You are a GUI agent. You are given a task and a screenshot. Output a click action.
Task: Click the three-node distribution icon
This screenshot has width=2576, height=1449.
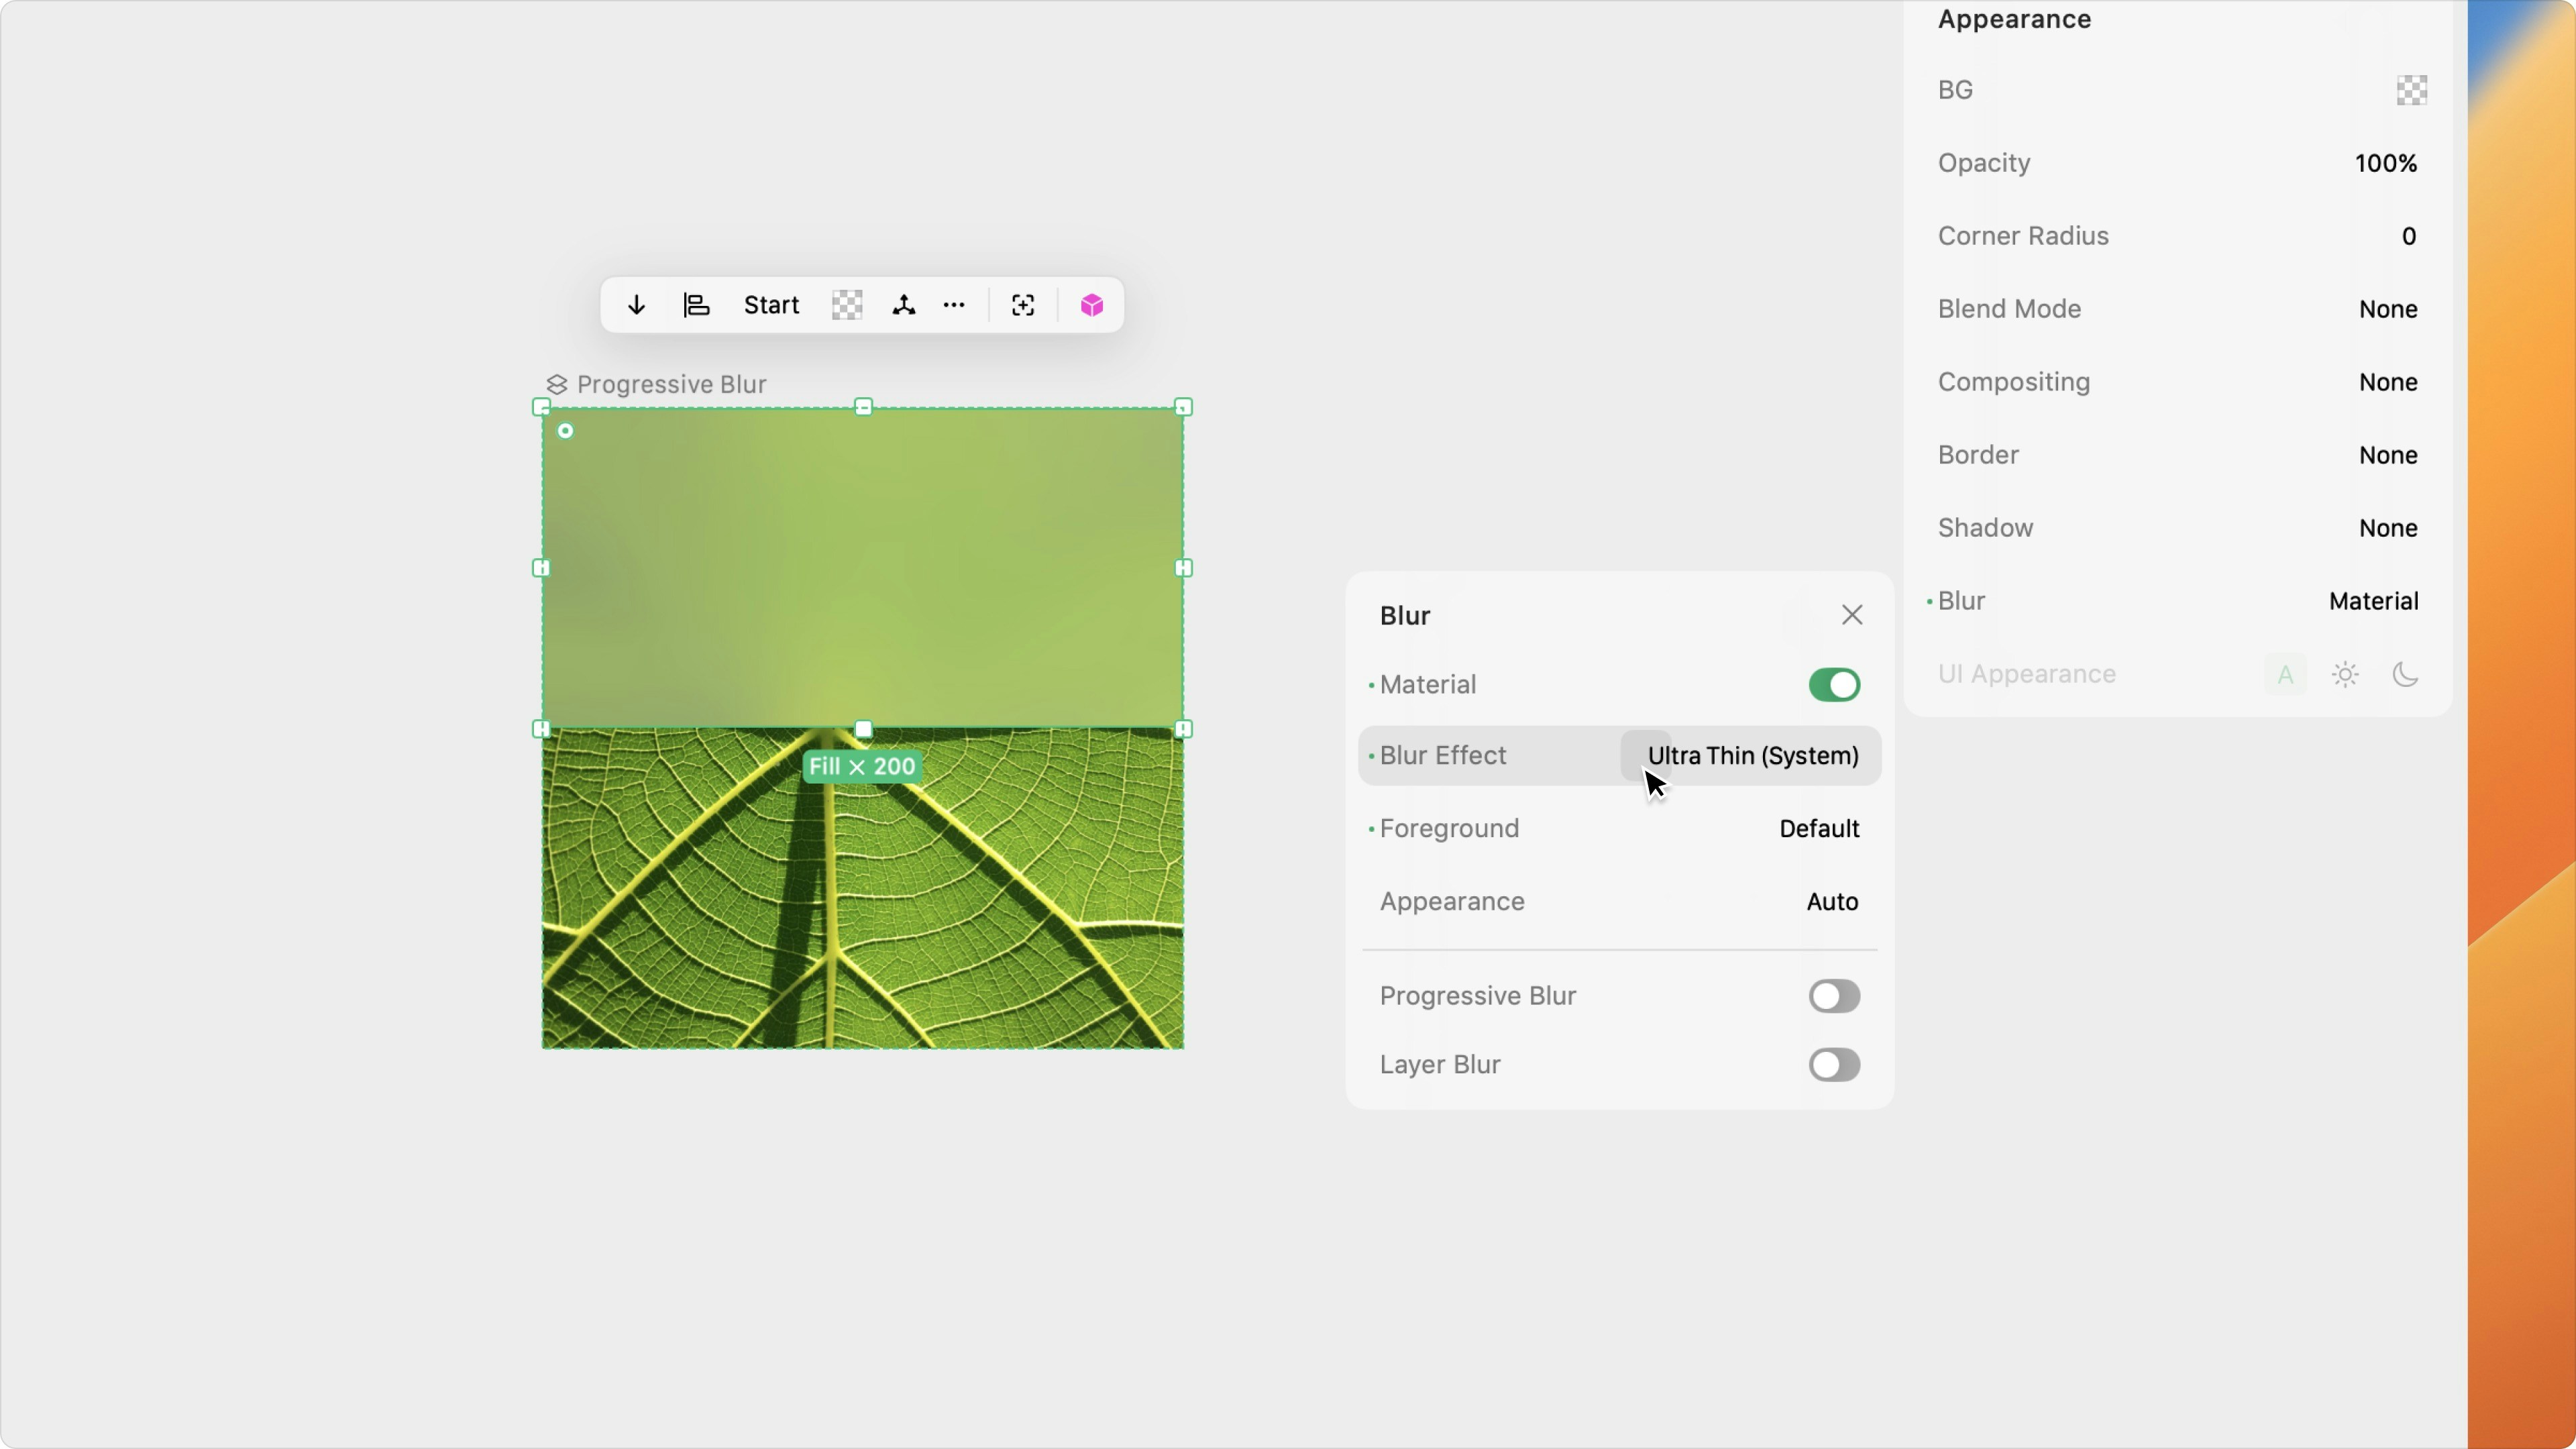point(904,305)
